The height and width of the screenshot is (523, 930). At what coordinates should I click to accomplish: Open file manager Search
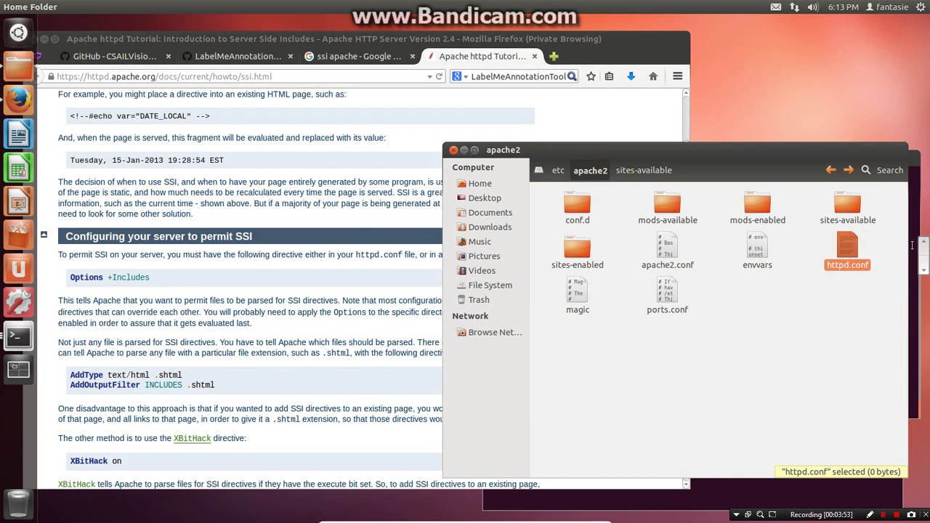point(882,170)
